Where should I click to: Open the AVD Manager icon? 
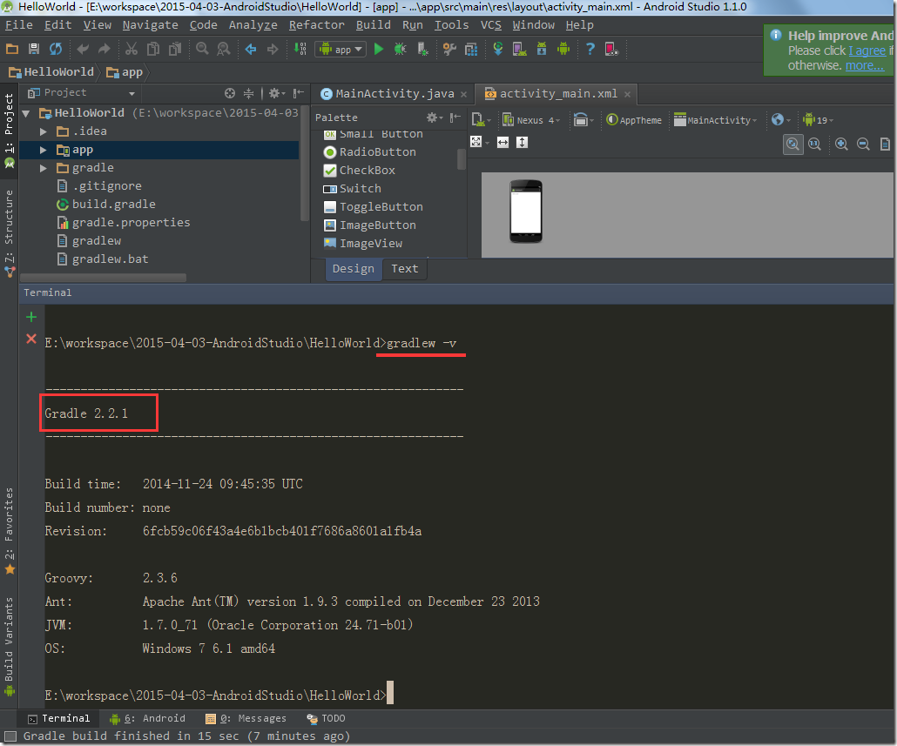[519, 49]
